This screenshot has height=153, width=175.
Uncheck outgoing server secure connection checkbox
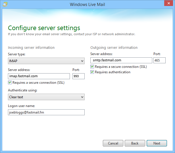[x=92, y=67]
